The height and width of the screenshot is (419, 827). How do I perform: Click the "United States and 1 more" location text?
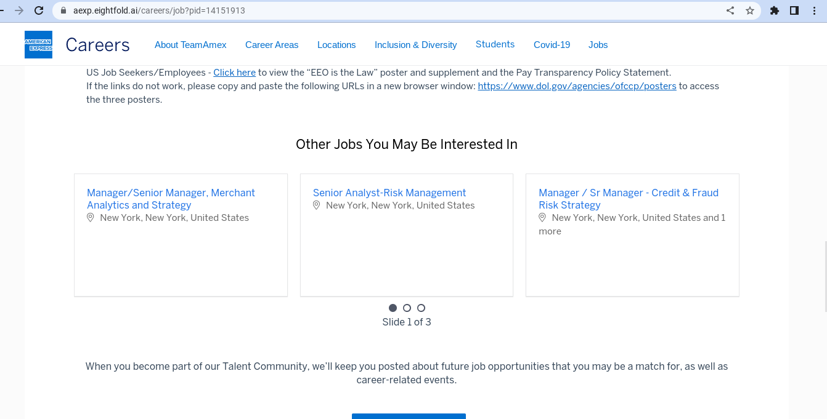632,225
